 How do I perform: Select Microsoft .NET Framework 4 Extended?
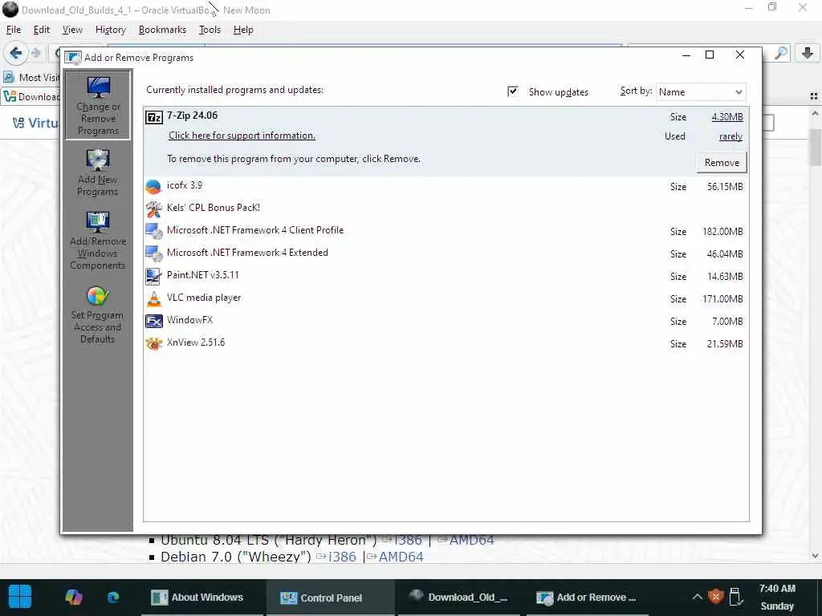click(446, 253)
